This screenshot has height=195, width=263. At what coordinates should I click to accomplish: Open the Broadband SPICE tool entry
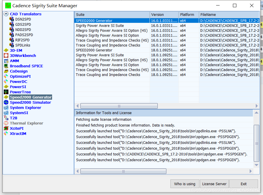point(26,66)
